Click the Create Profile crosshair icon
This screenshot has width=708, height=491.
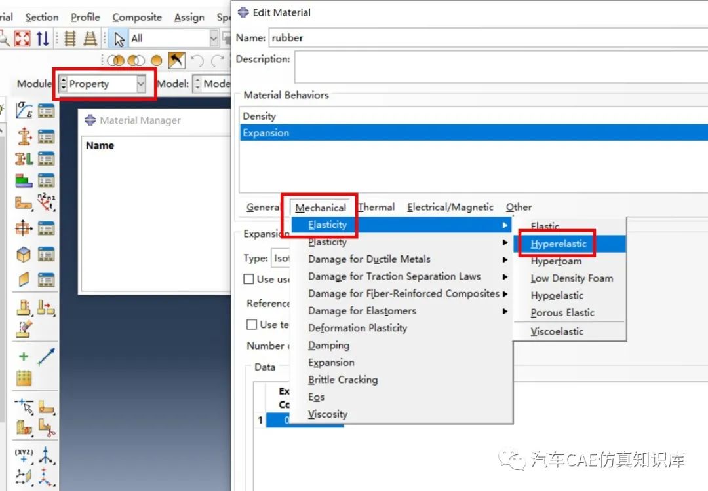point(24,228)
